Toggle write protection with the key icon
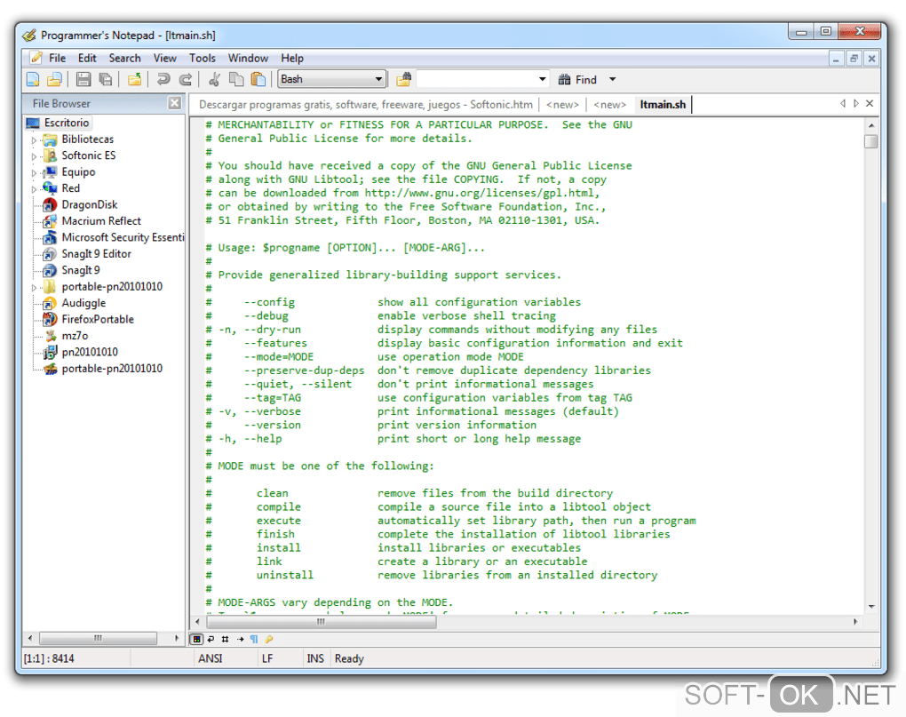 pos(268,639)
